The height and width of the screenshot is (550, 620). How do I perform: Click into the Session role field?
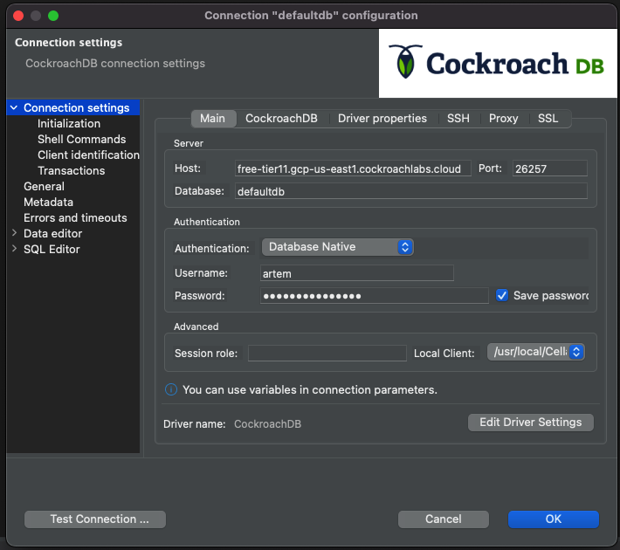327,353
